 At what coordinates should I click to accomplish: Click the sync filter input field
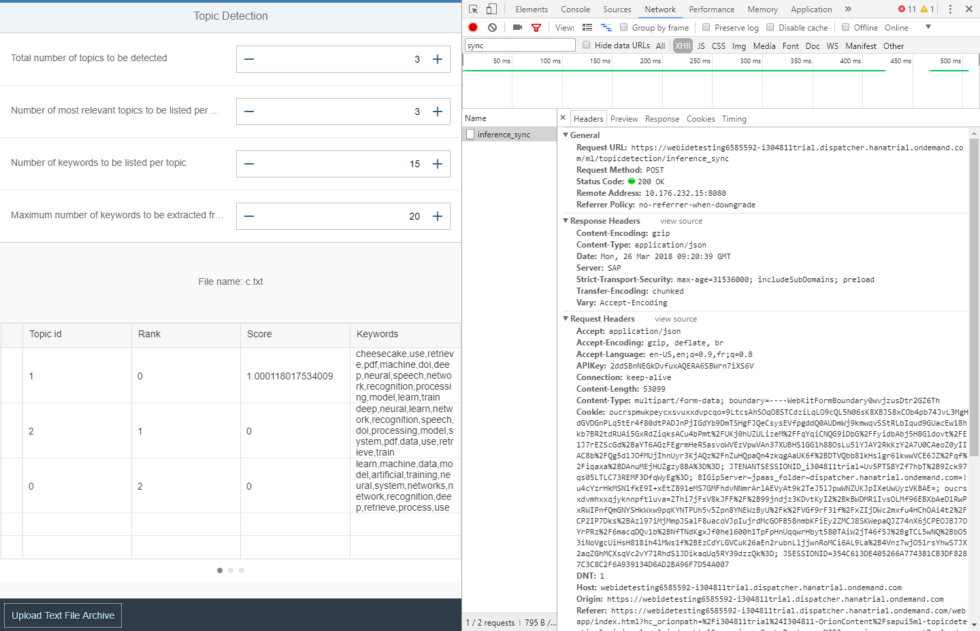[519, 46]
